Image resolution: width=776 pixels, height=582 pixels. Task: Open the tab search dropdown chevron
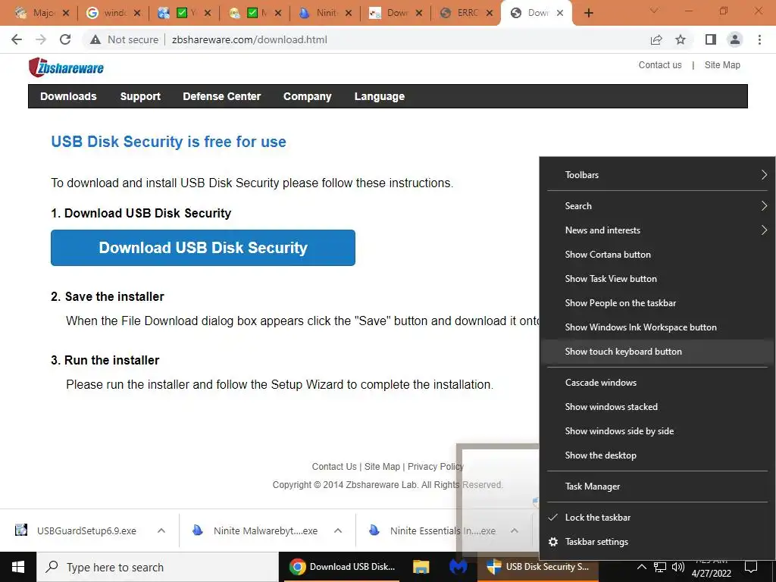point(654,11)
